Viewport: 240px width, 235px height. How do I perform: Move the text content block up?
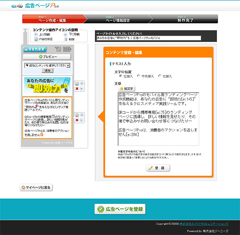click(x=82, y=115)
